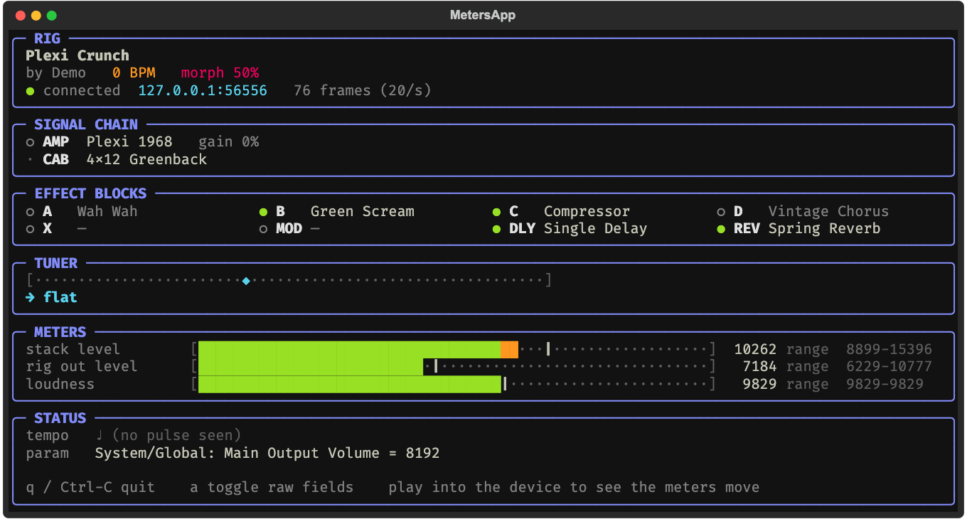Close the MetersApp window with red button

[x=20, y=16]
